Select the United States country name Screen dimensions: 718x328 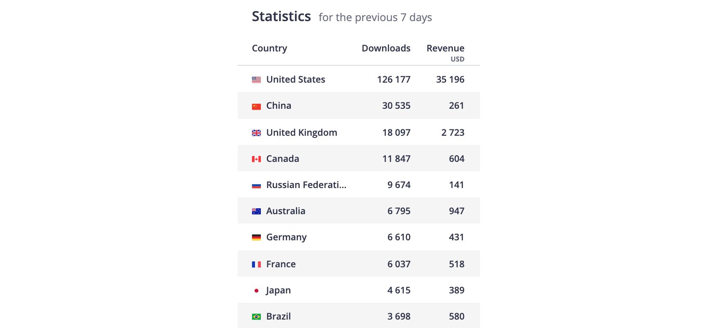pos(295,79)
